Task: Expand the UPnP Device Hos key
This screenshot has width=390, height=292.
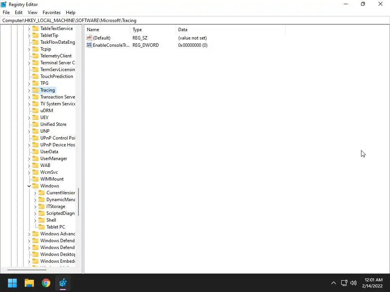Action: (29, 145)
